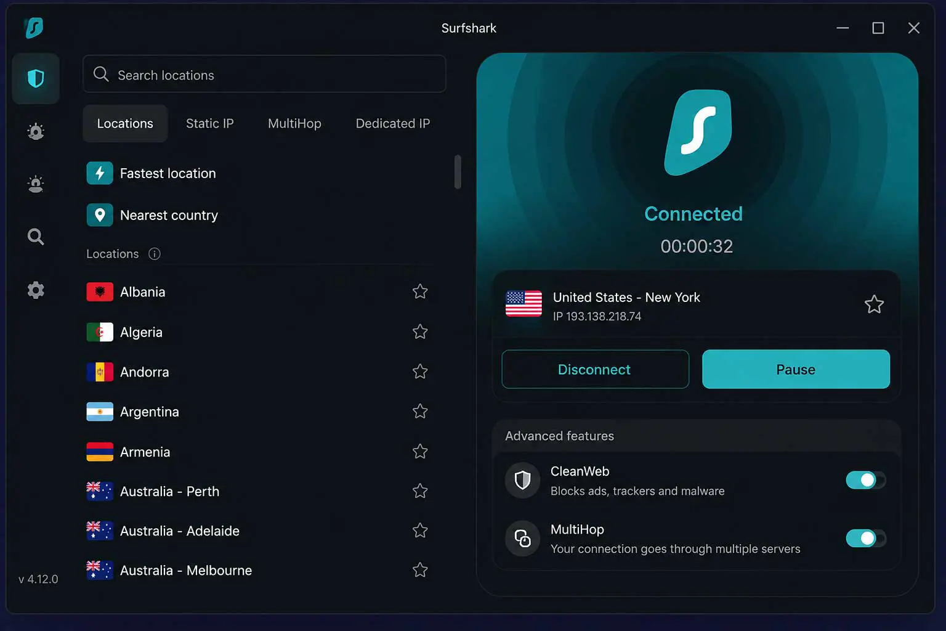946x631 pixels.
Task: Click the v 4.12.0 version label
Action: click(38, 579)
